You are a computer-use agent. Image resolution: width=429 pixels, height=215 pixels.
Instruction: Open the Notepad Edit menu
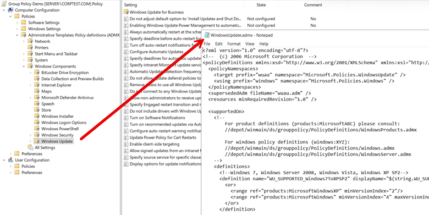coord(218,44)
